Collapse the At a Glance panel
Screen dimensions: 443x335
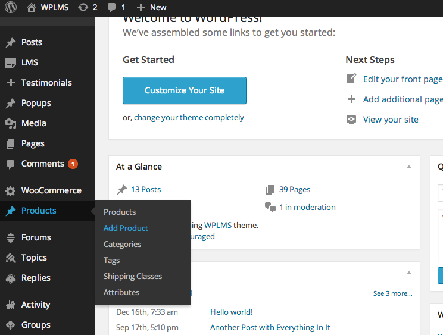[x=409, y=167]
